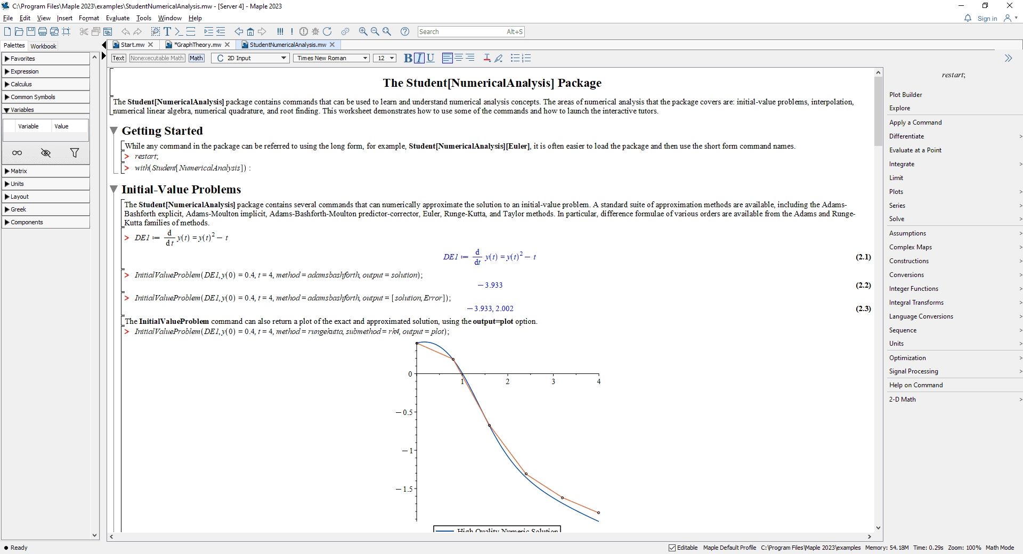Collapse the context panel with double chevron
The image size is (1023, 554).
pyautogui.click(x=1008, y=58)
